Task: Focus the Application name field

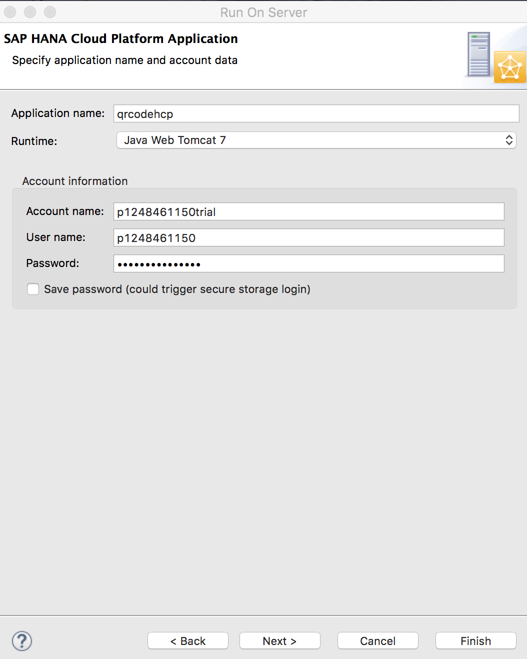Action: [x=316, y=113]
